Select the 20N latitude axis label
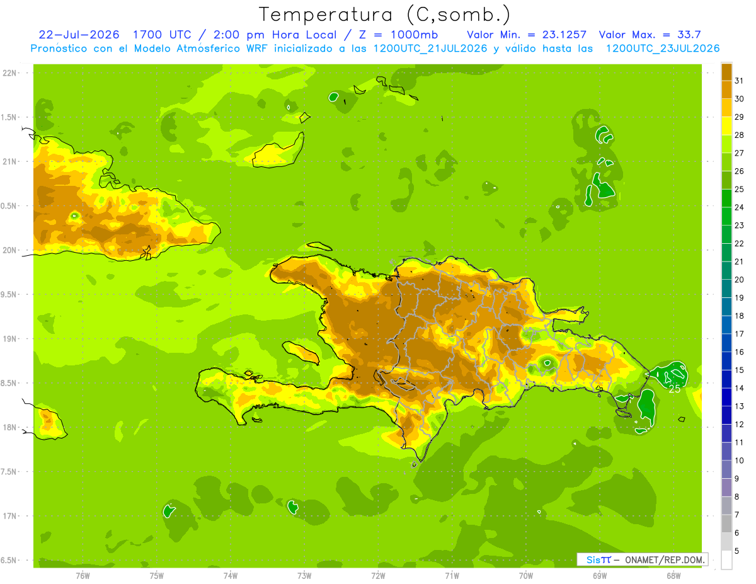This screenshot has width=756, height=584. click(x=9, y=251)
